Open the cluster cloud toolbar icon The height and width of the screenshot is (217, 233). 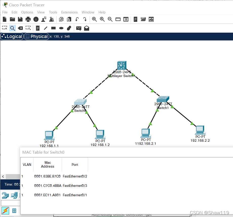(151, 19)
